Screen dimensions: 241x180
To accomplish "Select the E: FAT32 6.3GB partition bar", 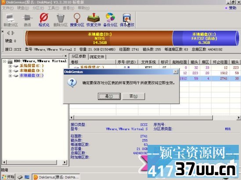I will (205, 38).
